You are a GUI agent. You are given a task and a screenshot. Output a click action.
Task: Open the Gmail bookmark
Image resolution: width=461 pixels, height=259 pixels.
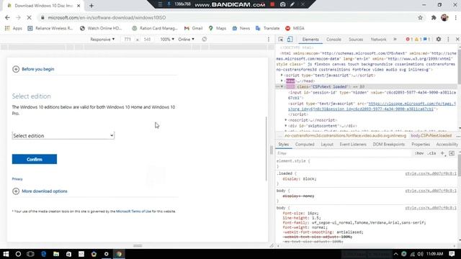point(194,28)
